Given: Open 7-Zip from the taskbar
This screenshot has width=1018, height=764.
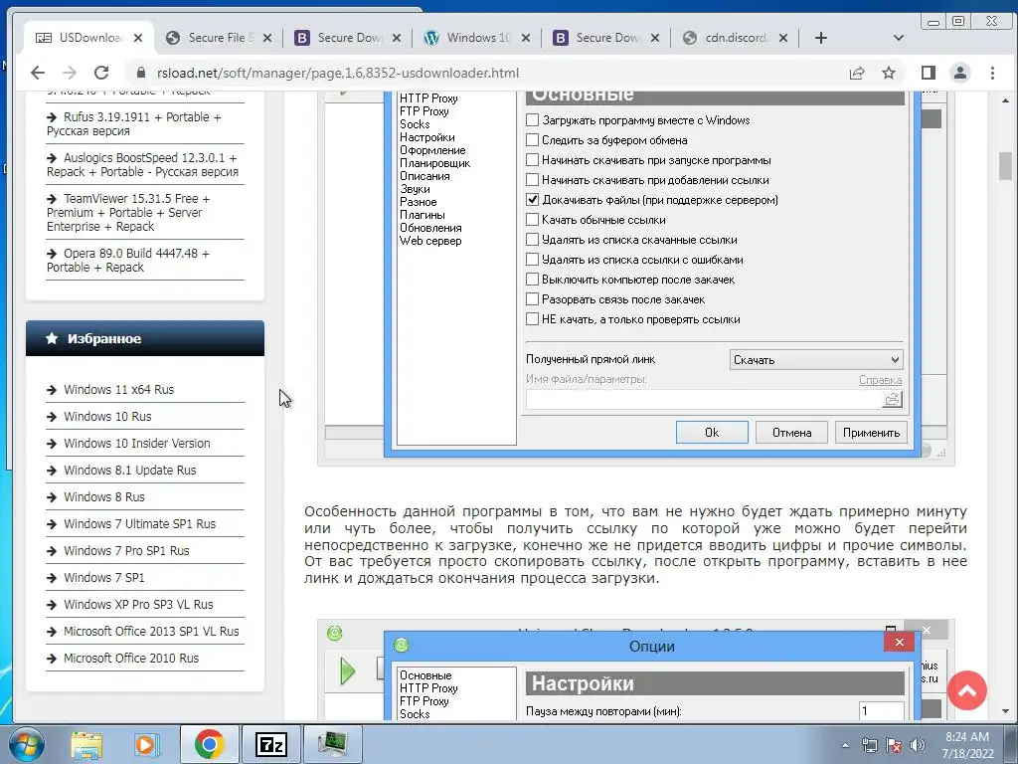Looking at the screenshot, I should tap(270, 744).
